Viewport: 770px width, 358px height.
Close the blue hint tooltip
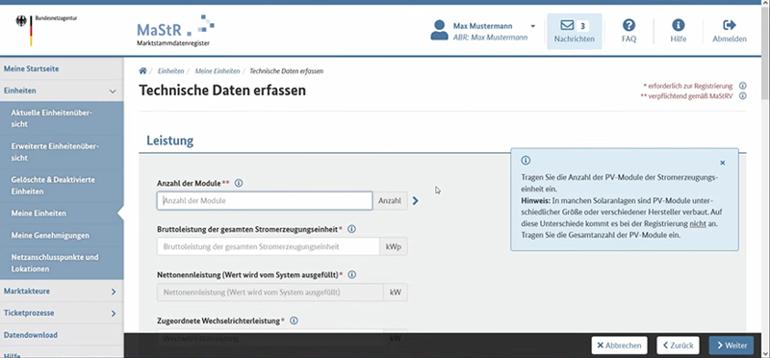[723, 163]
